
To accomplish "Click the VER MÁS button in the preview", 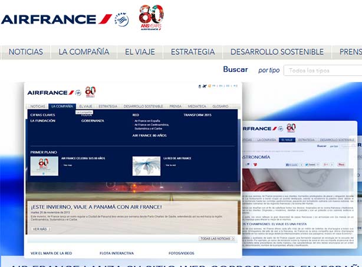I will (41, 229).
